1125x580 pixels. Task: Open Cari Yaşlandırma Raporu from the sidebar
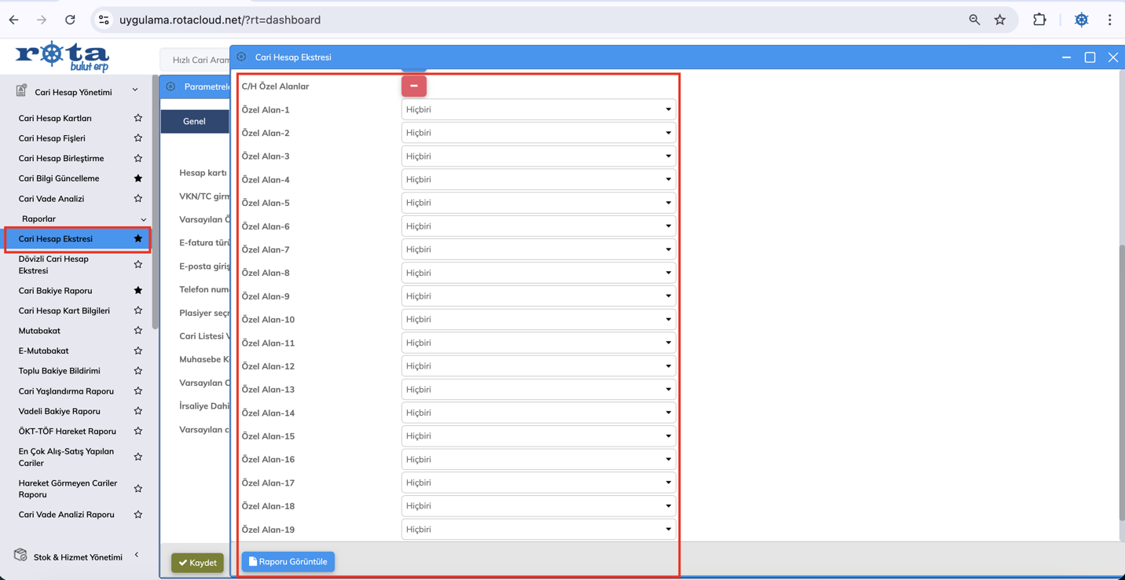pos(66,391)
